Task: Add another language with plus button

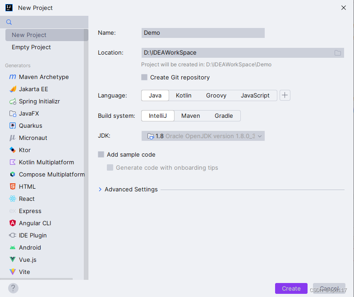Action: [285, 95]
